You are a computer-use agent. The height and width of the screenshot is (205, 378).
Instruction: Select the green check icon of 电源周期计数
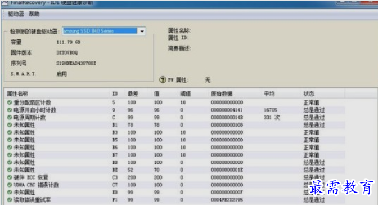tap(10, 117)
